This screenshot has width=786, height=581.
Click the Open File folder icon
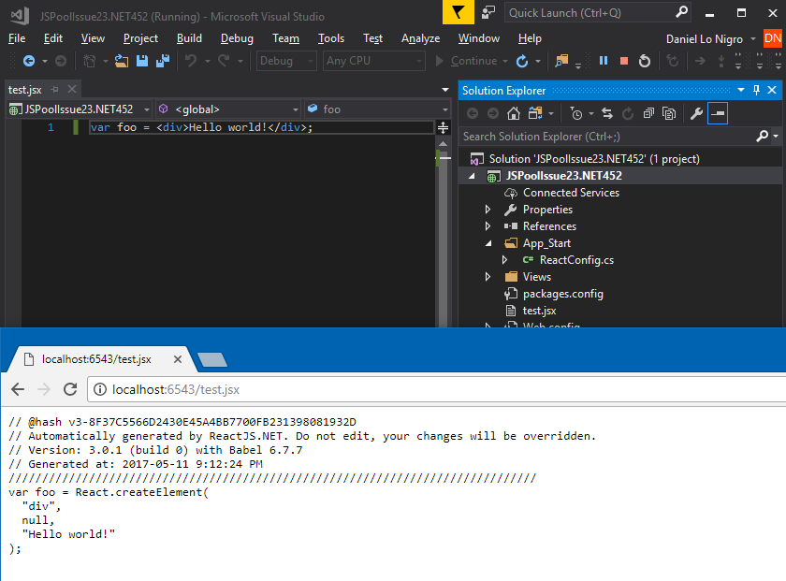122,61
